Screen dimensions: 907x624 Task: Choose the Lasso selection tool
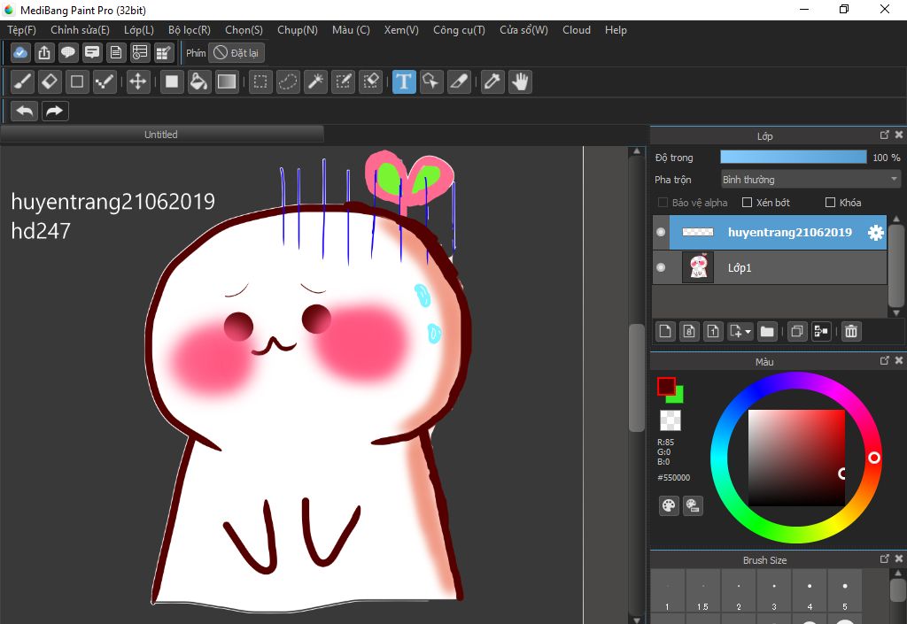coord(288,82)
